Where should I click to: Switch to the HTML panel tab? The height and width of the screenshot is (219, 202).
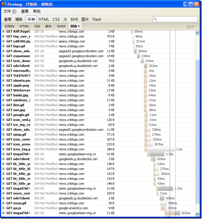[x=24, y=26]
